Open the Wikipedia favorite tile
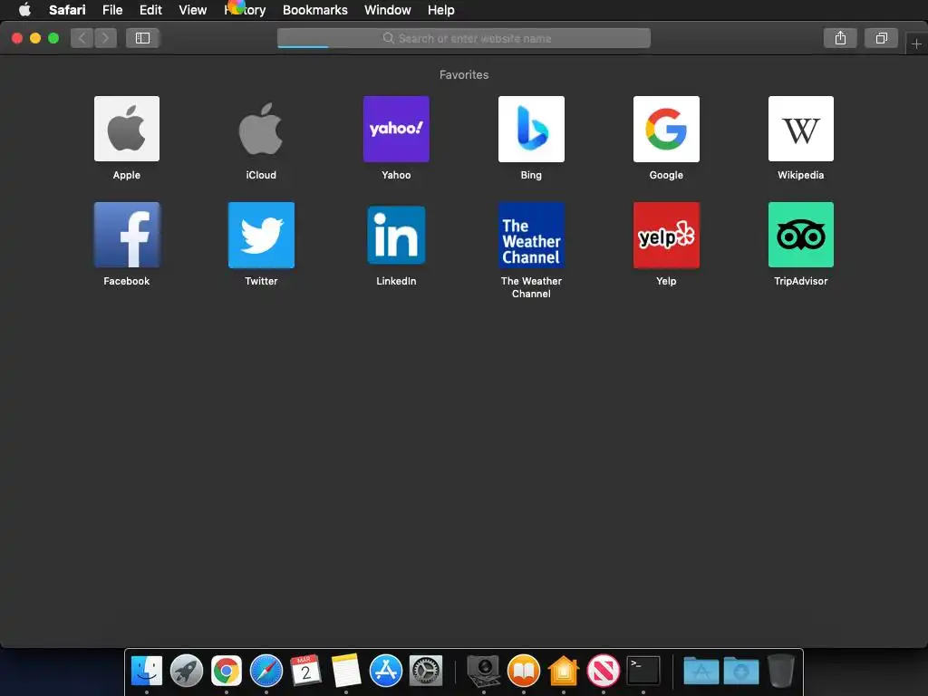928x696 pixels. point(801,129)
